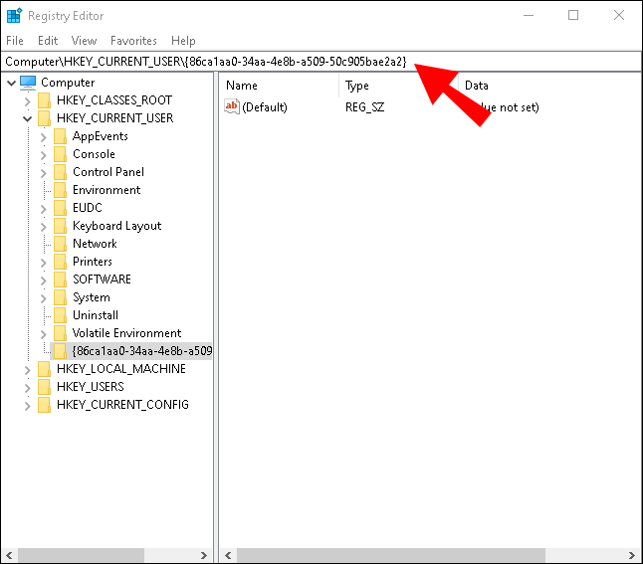Click the values pane horizontal scrollbar thumb
The height and width of the screenshot is (564, 643).
pos(391,555)
